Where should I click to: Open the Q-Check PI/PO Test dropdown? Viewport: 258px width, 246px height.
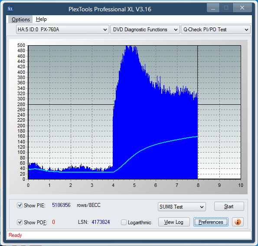216,30
